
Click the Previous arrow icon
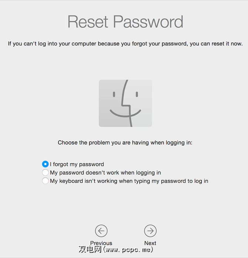(101, 231)
